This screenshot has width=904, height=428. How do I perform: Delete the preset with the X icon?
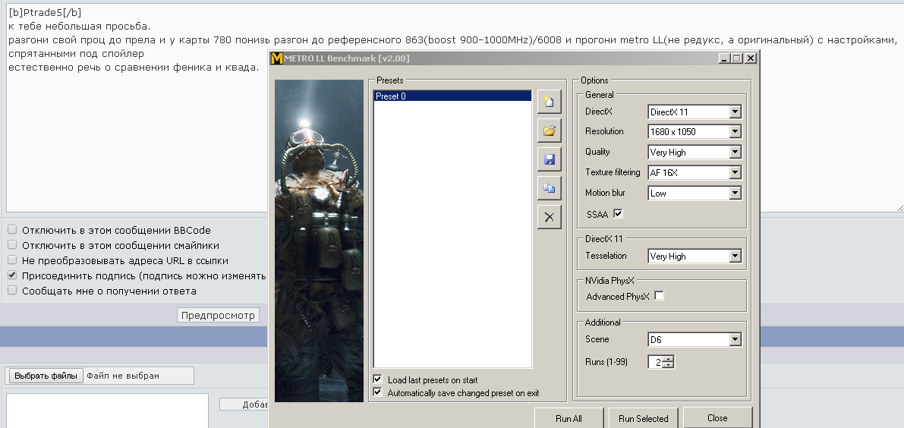point(549,216)
